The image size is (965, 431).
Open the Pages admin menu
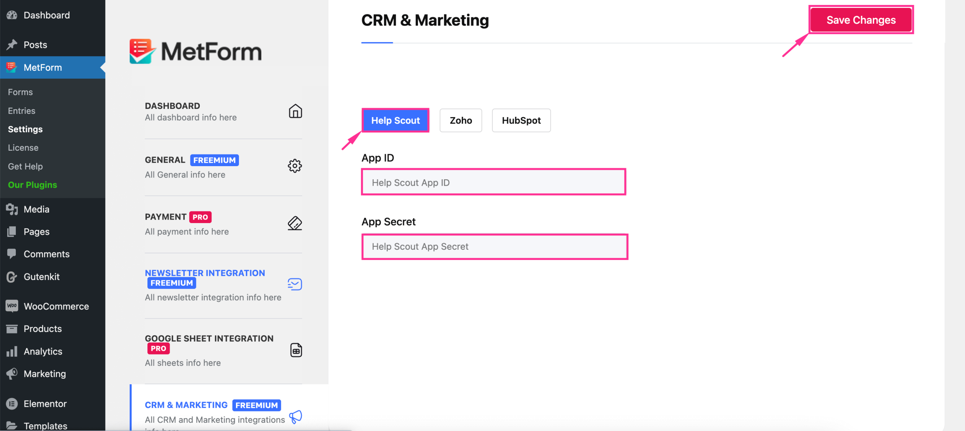(53, 232)
